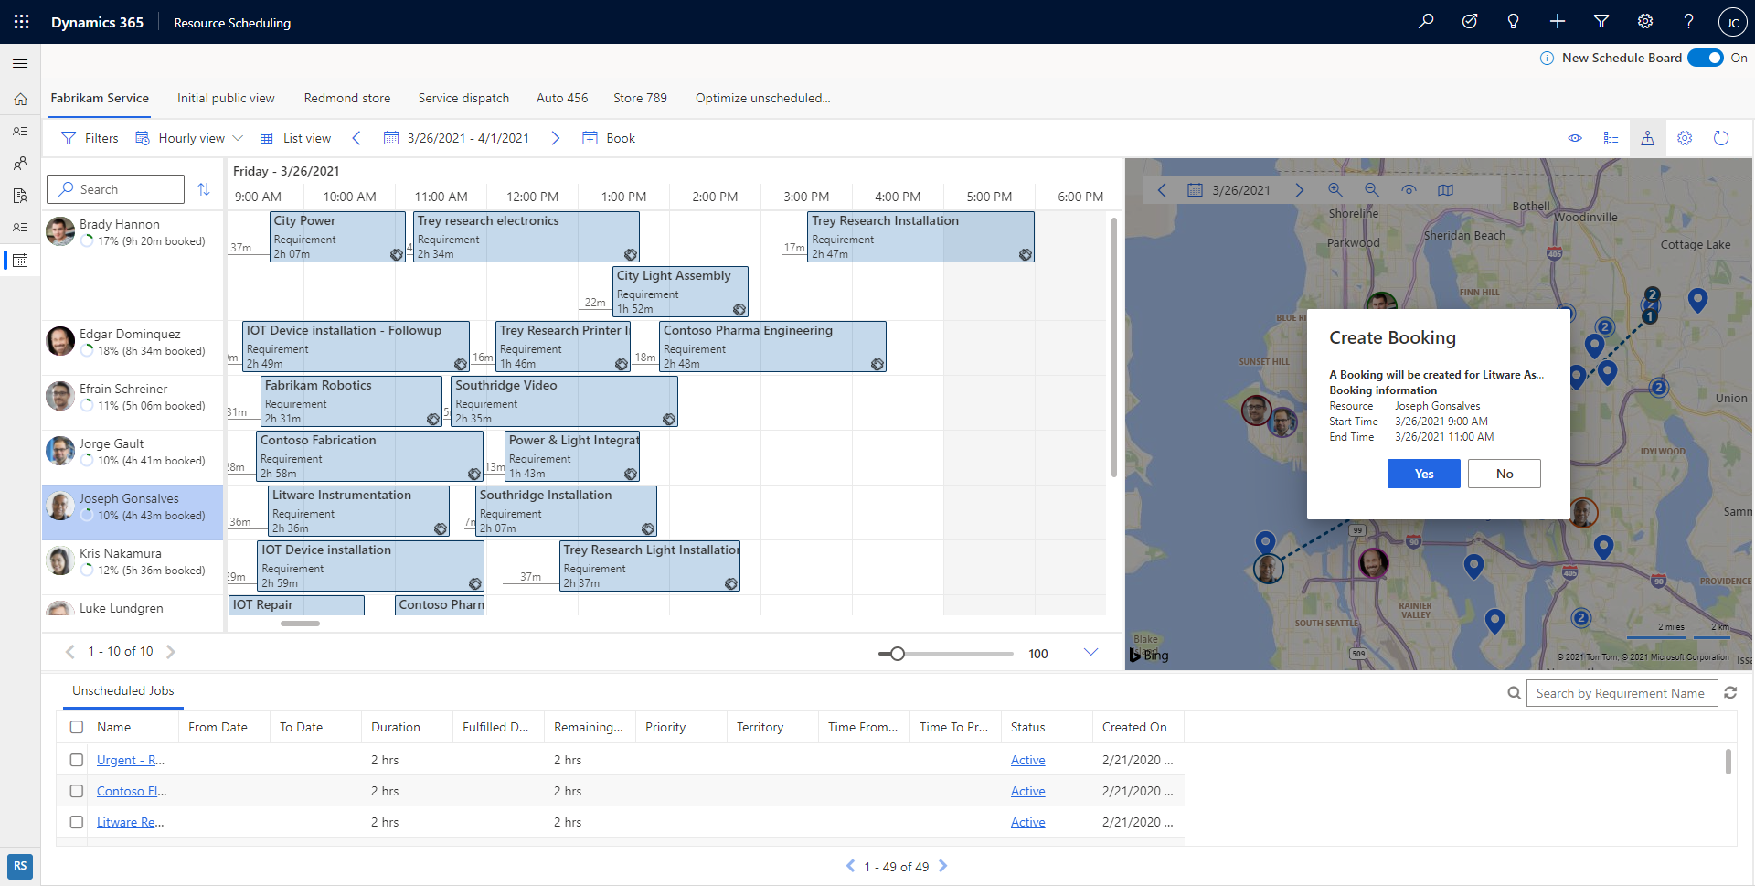Go to next date range chevron
The height and width of the screenshot is (886, 1755).
point(555,138)
